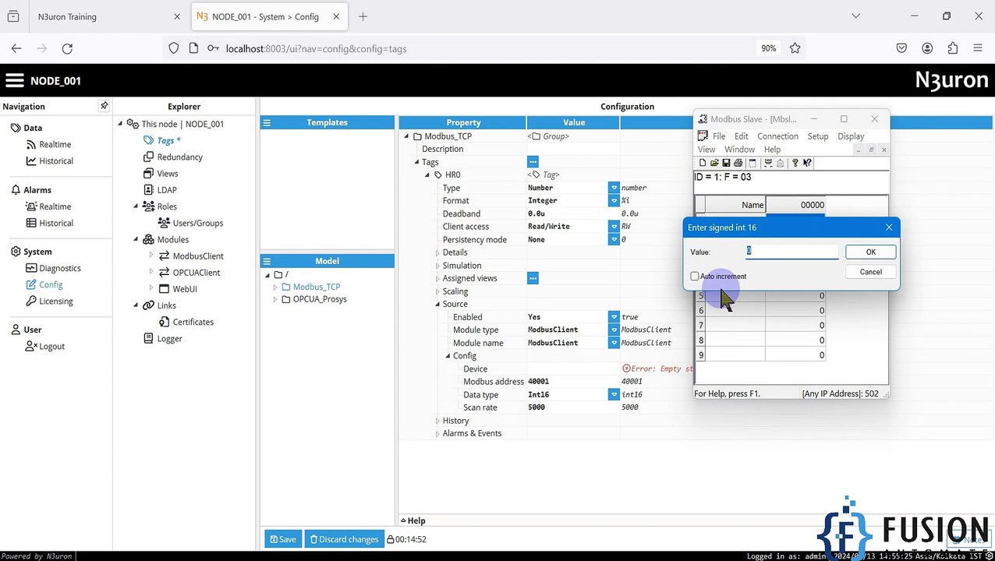Click the Discard changes button
This screenshot has height=561, width=995.
click(344, 539)
